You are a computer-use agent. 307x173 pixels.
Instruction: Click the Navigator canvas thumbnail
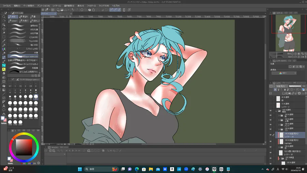point(288,33)
